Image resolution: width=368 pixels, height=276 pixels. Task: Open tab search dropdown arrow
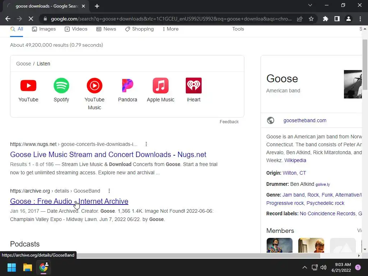pos(310,5)
